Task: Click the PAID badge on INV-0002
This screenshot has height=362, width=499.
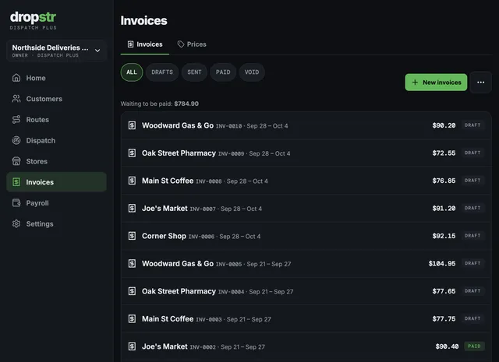Action: tap(474, 346)
